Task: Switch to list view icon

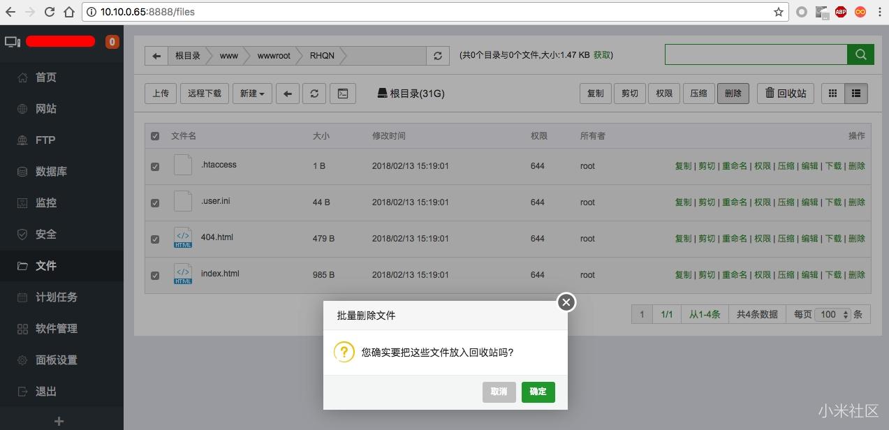Action: (x=855, y=93)
